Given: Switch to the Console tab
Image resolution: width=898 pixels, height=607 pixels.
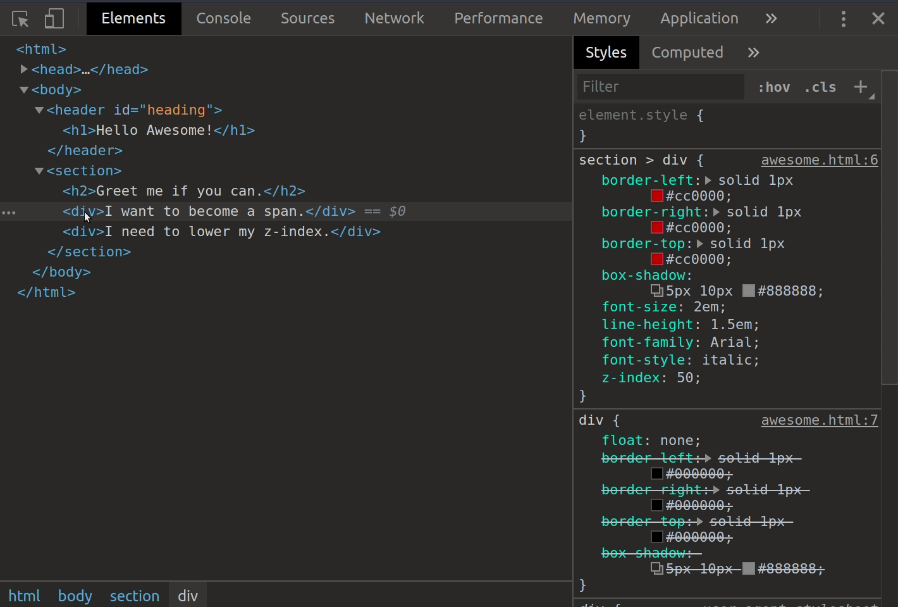Looking at the screenshot, I should [223, 18].
